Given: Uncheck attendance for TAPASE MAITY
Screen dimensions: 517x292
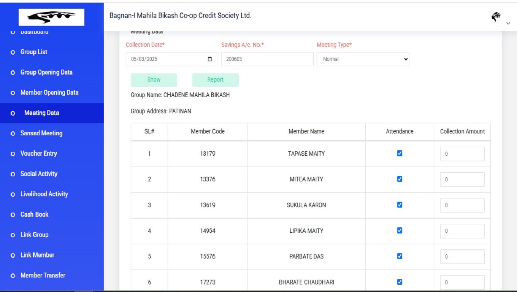Looking at the screenshot, I should (x=400, y=153).
